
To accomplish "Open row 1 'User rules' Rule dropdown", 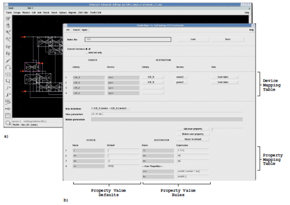I will tap(225, 77).
